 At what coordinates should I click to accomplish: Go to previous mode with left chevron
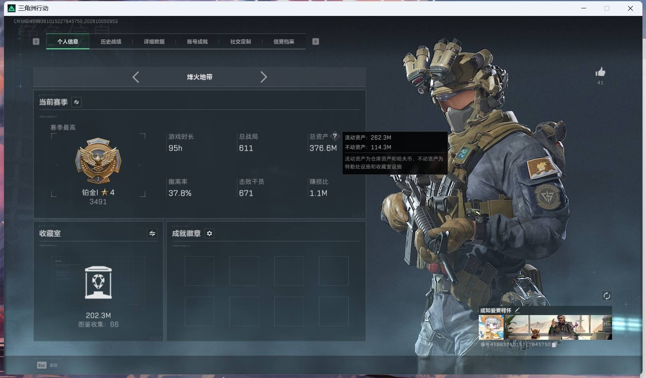tap(136, 77)
